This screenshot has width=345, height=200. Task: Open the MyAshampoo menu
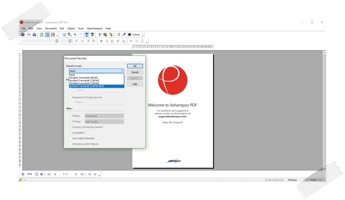(95, 28)
